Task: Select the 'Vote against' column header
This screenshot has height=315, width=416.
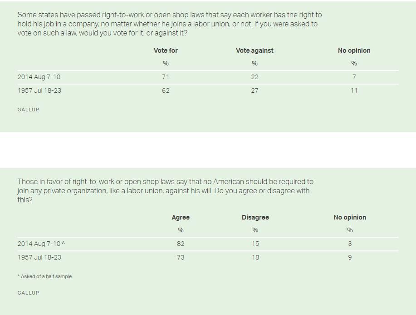Action: 254,50
